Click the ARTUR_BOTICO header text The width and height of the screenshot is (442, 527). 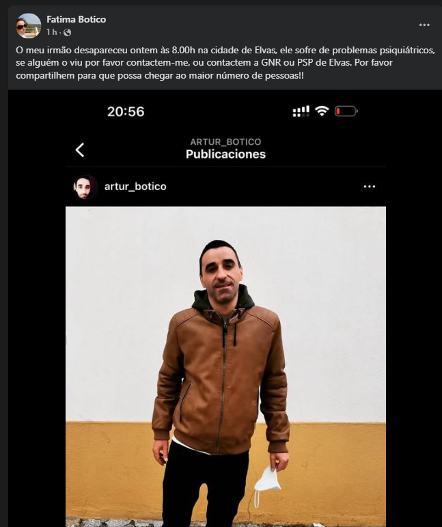tap(225, 142)
